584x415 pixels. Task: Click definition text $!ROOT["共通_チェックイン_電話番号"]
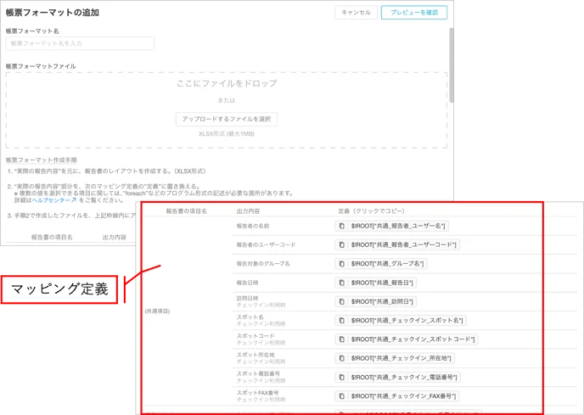click(x=404, y=378)
